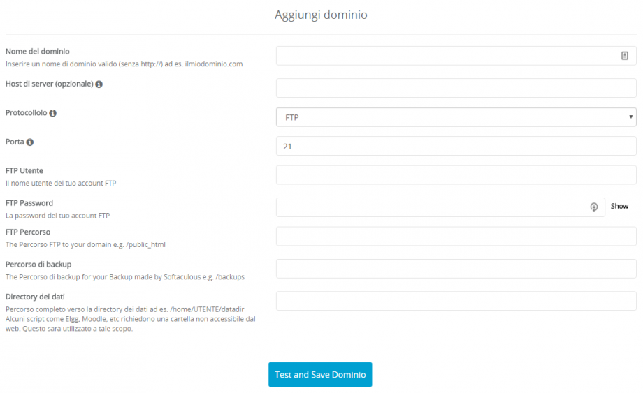Click the key icon in FTP Password field
Viewport: 643px width, 393px height.
click(x=594, y=207)
